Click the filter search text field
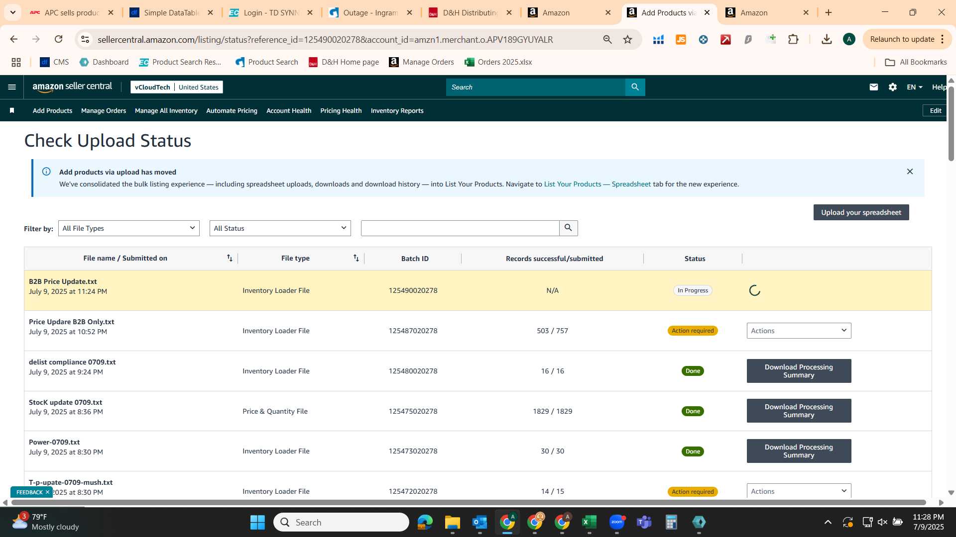This screenshot has height=537, width=956. point(460,228)
